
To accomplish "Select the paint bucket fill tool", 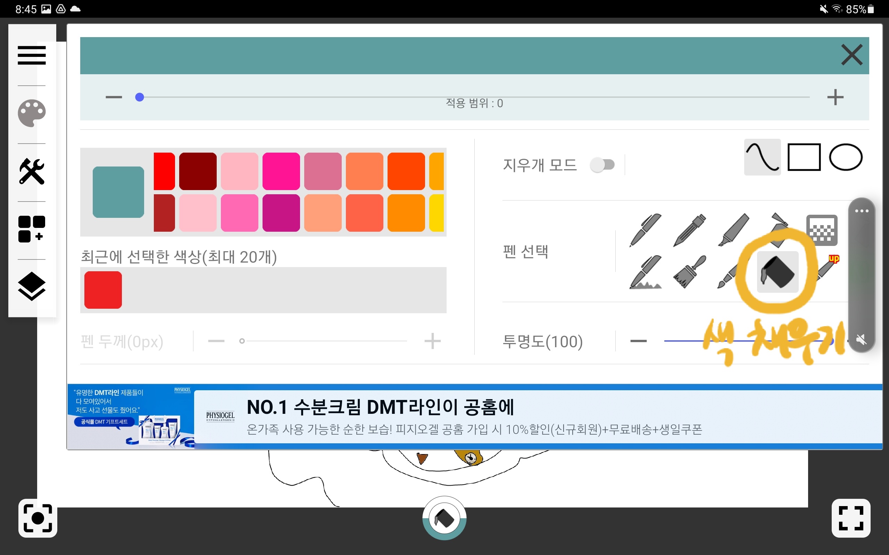I will point(778,272).
